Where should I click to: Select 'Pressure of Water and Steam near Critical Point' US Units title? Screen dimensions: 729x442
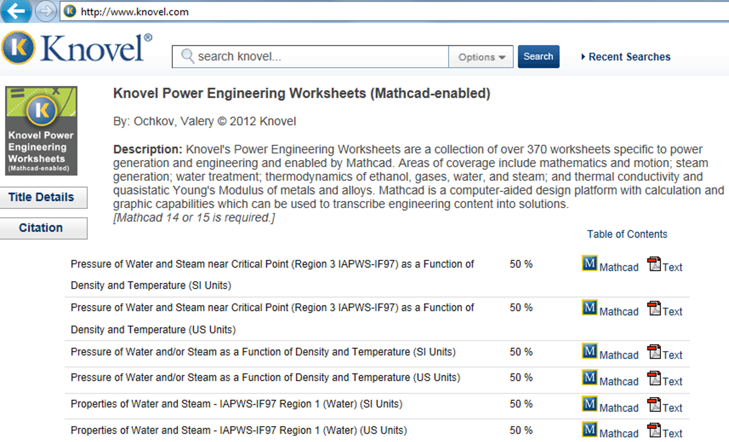pyautogui.click(x=272, y=319)
